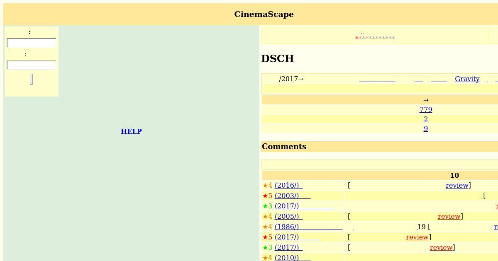Viewport: 498px width, 261px height.
Task: Open the count link showing 9
Action: tap(426, 128)
